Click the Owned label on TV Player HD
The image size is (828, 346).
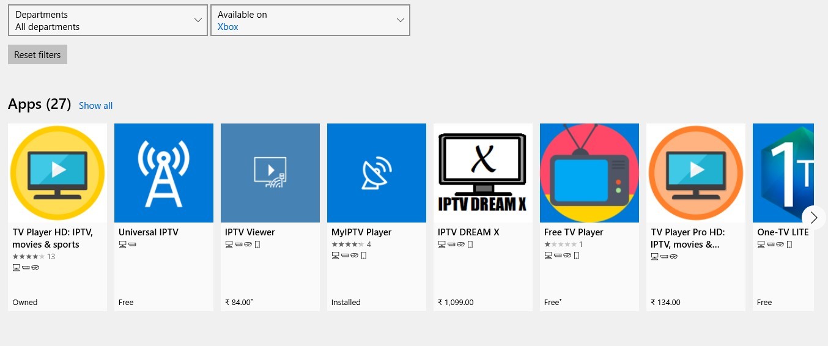click(25, 303)
